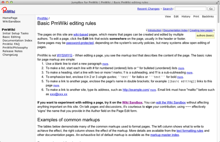Click more link after list rule
220x142 pixels.
tap(181, 68)
